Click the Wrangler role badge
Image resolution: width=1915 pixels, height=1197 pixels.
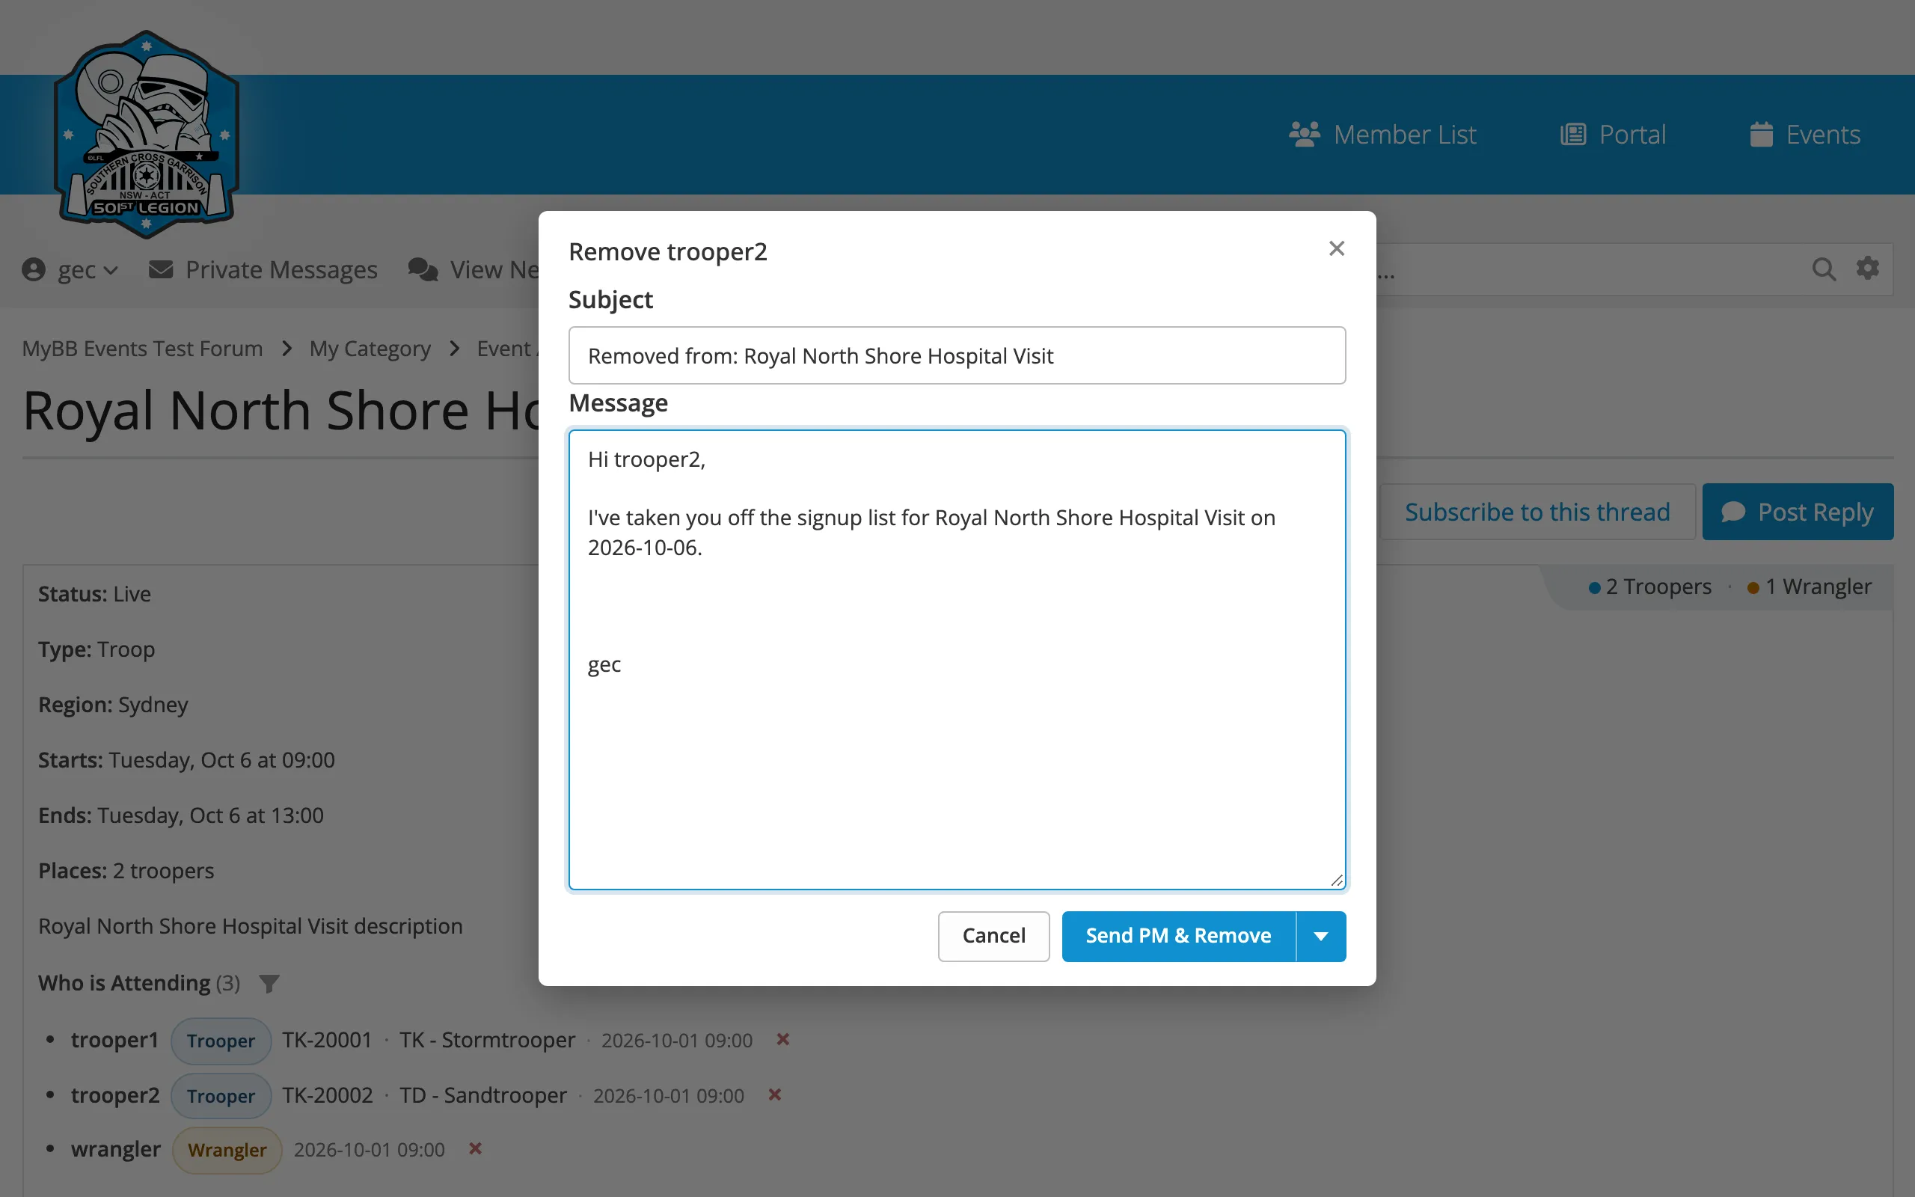pos(227,1151)
